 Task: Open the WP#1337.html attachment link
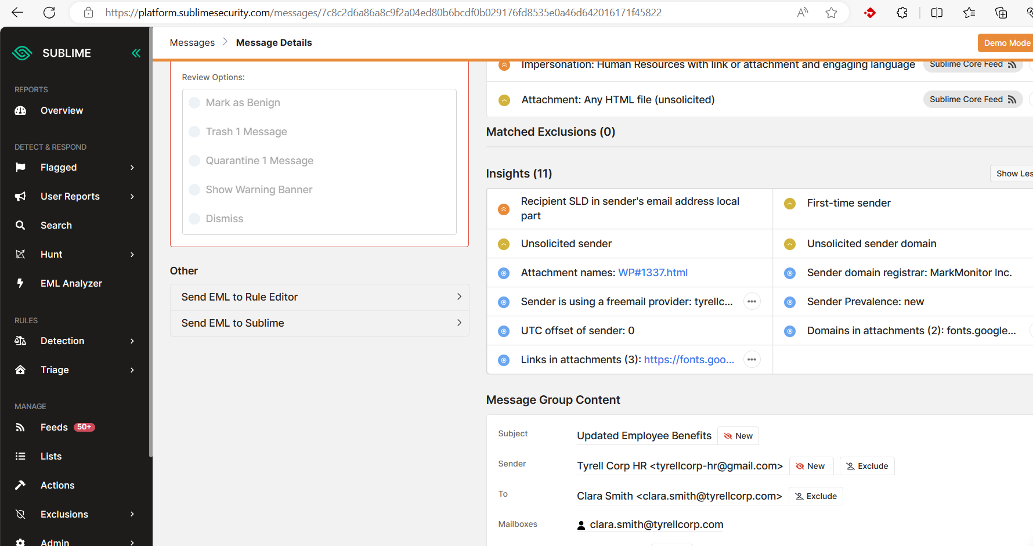coord(652,273)
